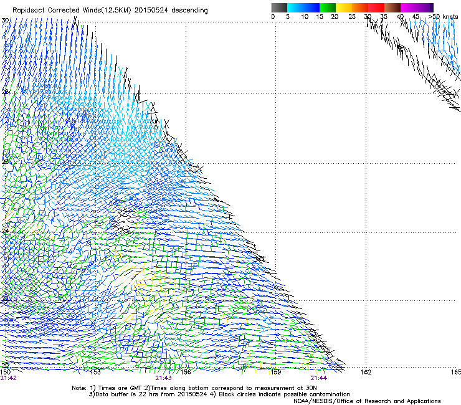The height and width of the screenshot is (405, 461).
Task: Click the cyan-blue 5-15 knots legend swatch
Action: point(303,7)
